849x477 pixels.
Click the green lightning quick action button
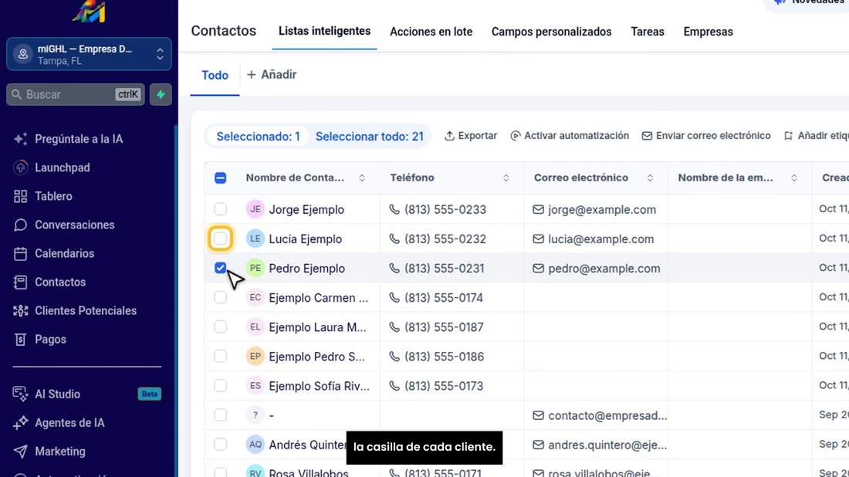point(161,94)
